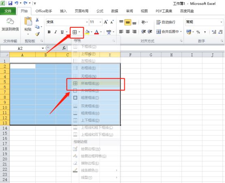
Task: Click the decrease decimal icon
Action: (221, 32)
